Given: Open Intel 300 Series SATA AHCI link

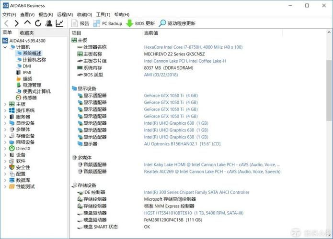Looking at the screenshot, I should 196,192.
